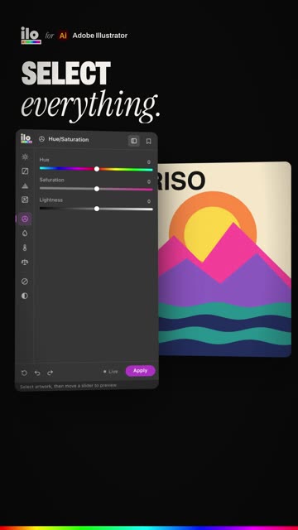Click the Adobe Illustrator Ai badge
The height and width of the screenshot is (530, 298).
click(63, 36)
